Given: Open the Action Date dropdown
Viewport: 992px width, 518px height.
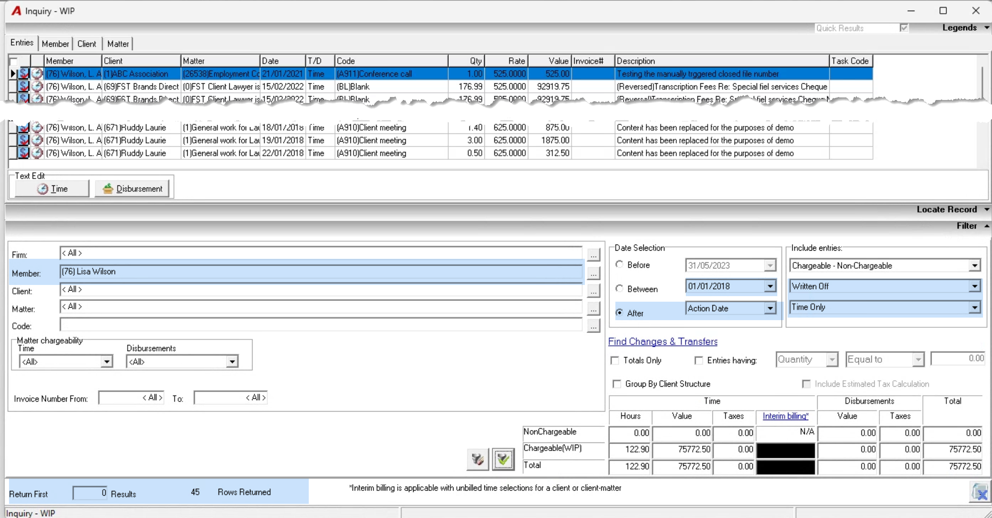Looking at the screenshot, I should tap(770, 308).
